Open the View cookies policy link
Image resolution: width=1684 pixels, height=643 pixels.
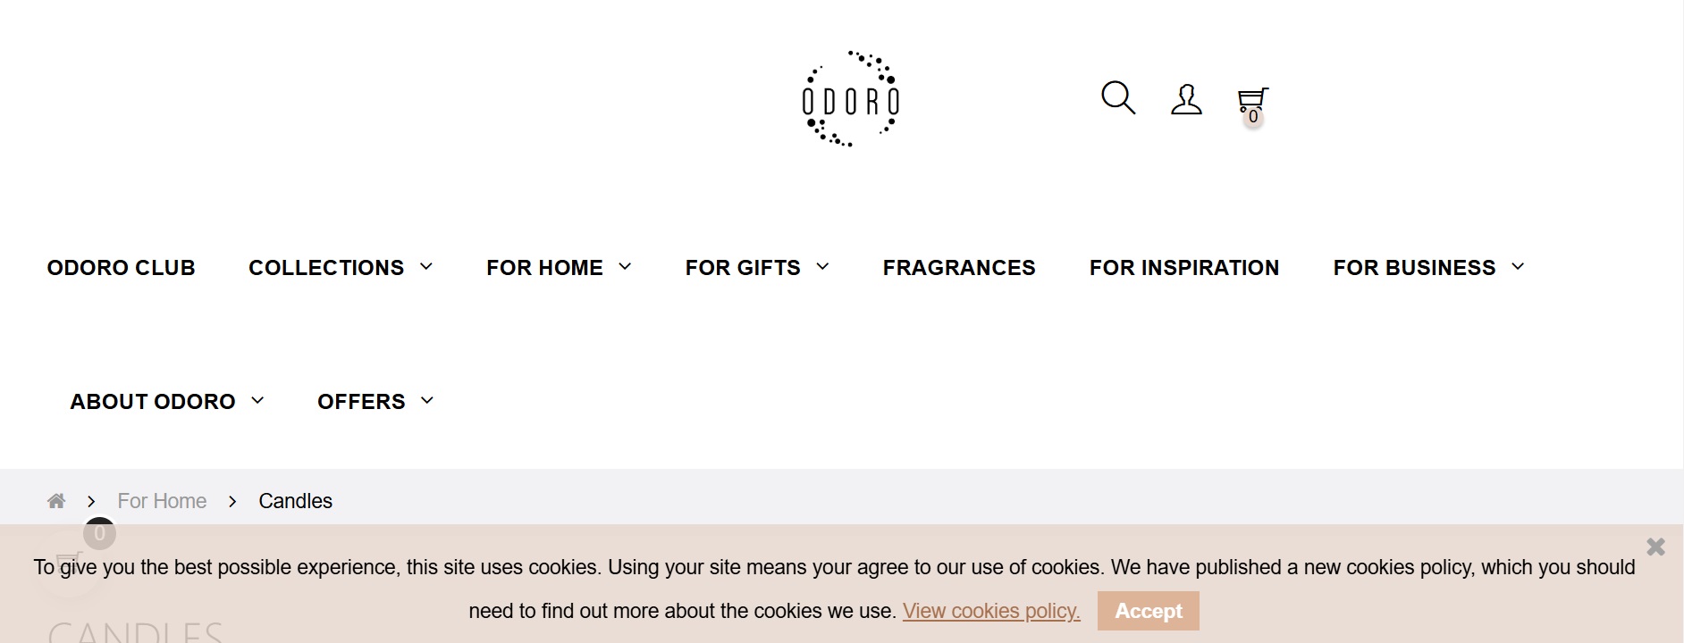(x=990, y=611)
